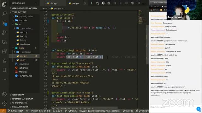Open the Accounts menu icon

(4, 94)
